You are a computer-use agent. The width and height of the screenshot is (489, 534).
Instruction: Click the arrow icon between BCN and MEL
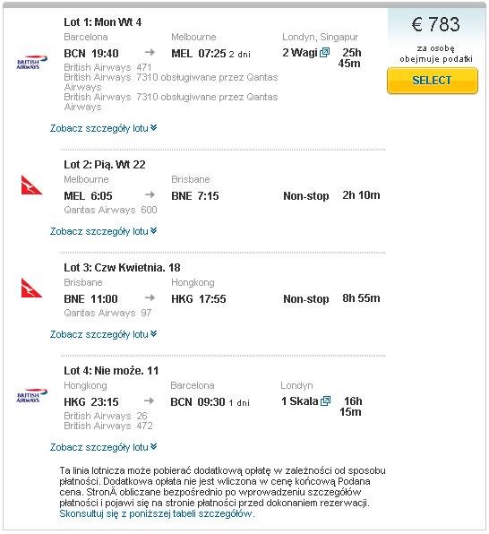[150, 52]
